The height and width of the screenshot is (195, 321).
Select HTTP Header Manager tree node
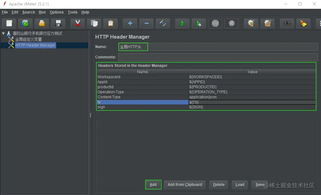click(x=35, y=45)
